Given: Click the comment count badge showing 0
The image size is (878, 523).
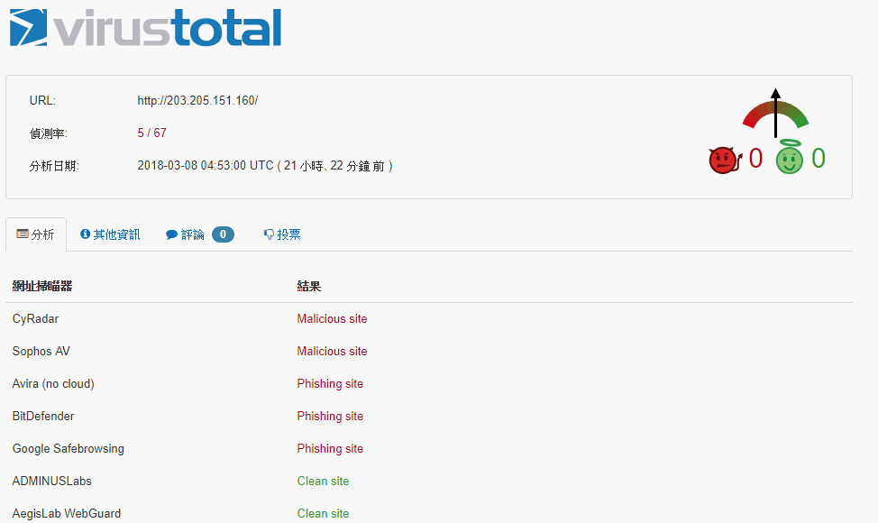Looking at the screenshot, I should [x=223, y=234].
